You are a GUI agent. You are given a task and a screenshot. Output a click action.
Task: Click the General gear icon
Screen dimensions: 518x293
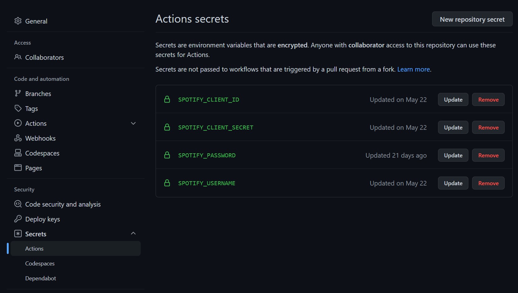click(x=18, y=21)
